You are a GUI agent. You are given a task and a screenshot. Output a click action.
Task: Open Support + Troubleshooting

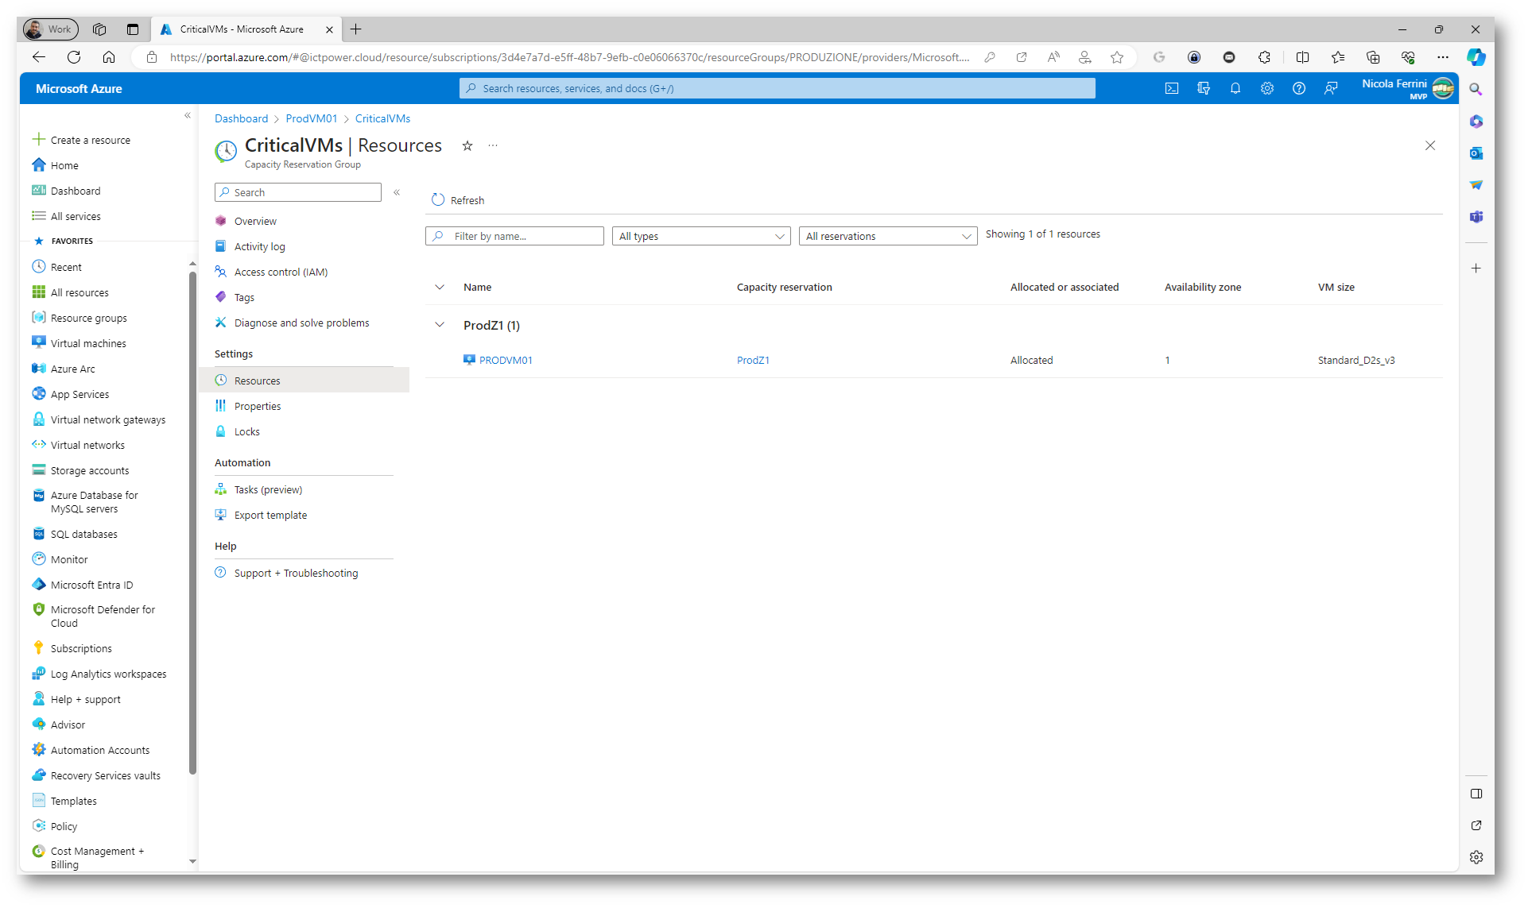pyautogui.click(x=296, y=573)
